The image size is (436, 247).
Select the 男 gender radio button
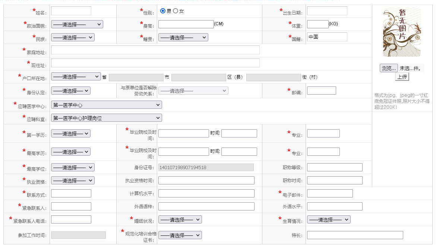pyautogui.click(x=163, y=11)
